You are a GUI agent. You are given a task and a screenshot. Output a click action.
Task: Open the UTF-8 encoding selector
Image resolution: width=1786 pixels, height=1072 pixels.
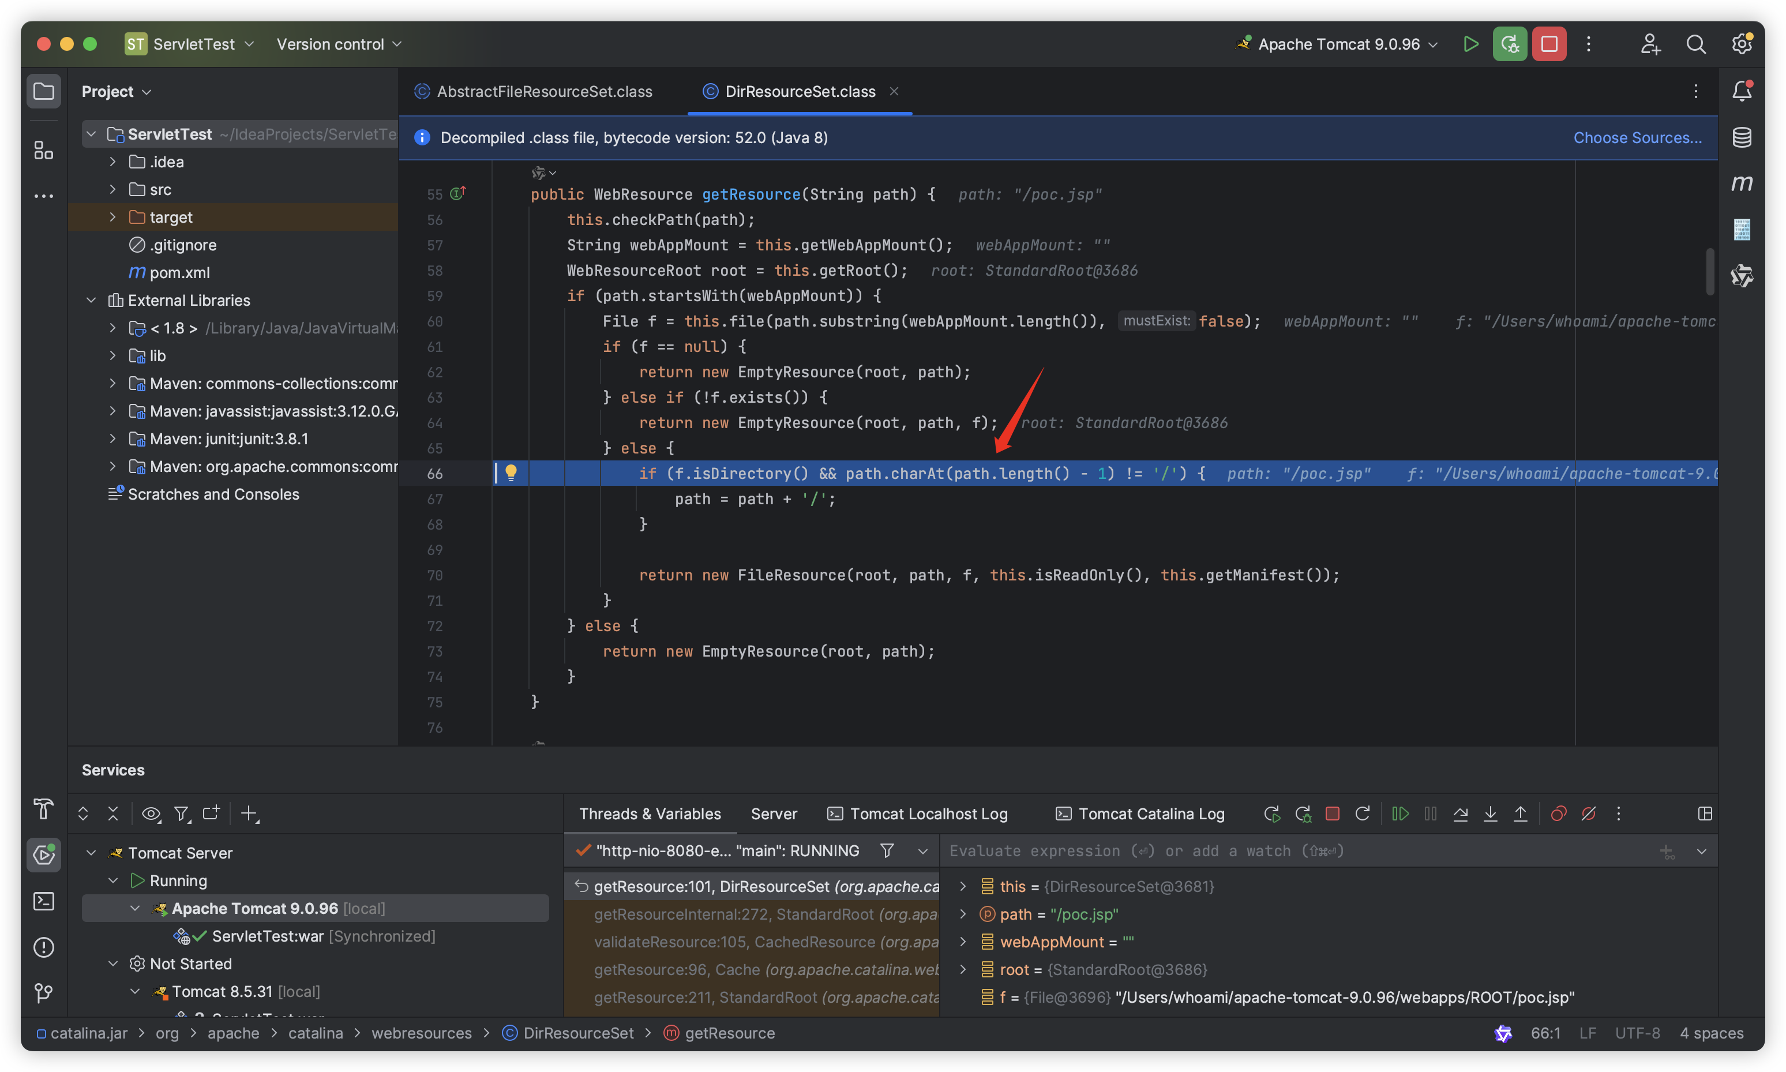1637,1033
